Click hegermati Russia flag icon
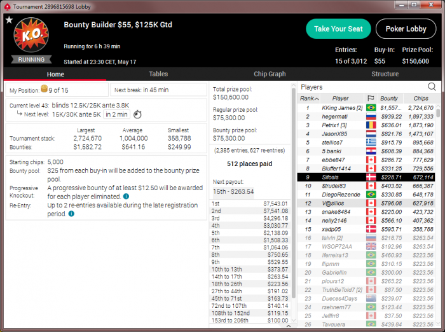This screenshot has width=445, height=332. coord(371,116)
